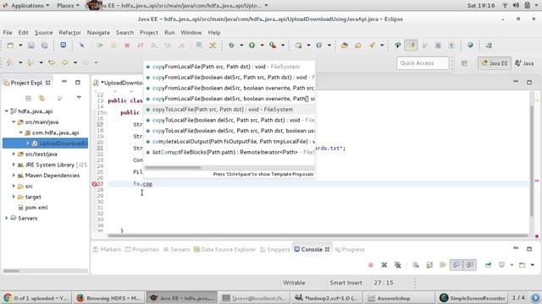Expand the Maven Dependencies node

[x=14, y=176]
